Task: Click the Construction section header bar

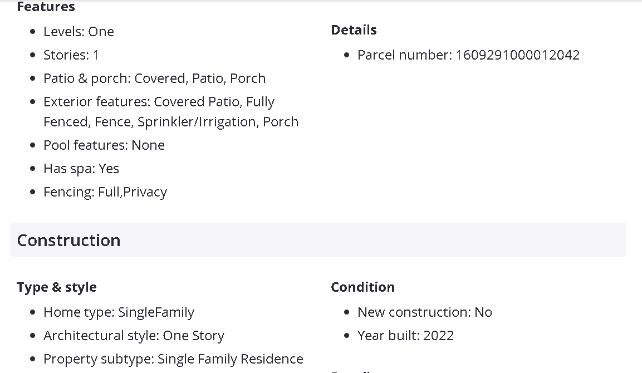Action: 317,240
